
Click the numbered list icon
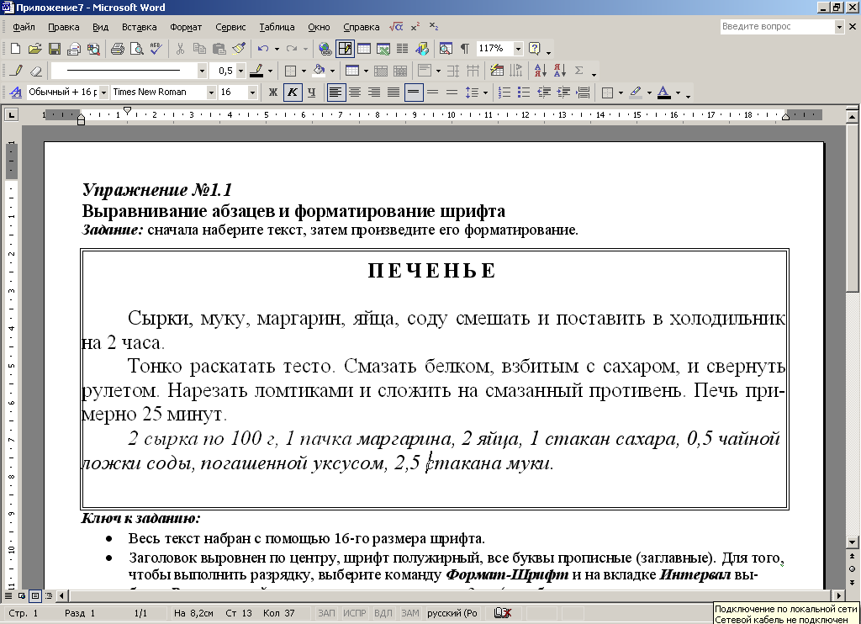(504, 93)
